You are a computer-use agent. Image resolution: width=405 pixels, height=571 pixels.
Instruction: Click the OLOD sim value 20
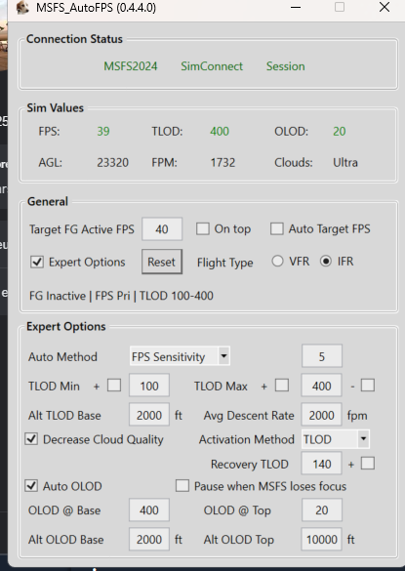point(340,131)
